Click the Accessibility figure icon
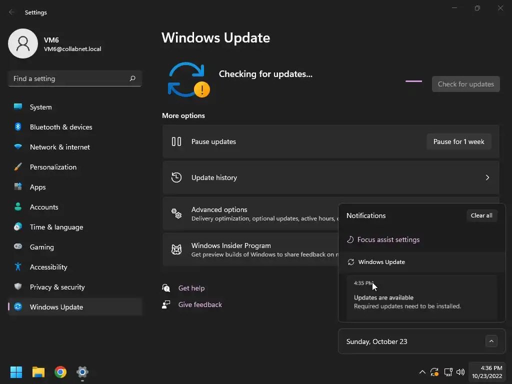This screenshot has height=384, width=512. coord(18,267)
